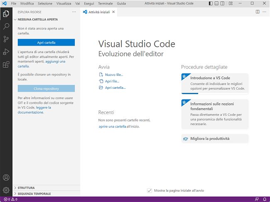270x202 pixels.
Task: Open the Source Control view icon
Action: [6, 39]
